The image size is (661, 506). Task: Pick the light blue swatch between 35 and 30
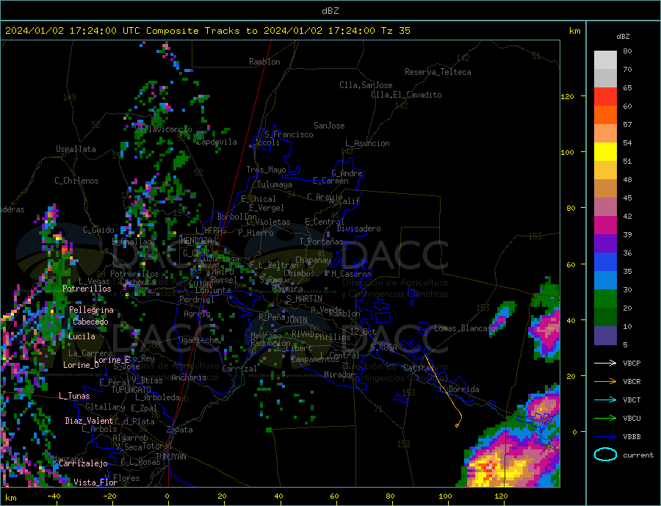(x=605, y=281)
